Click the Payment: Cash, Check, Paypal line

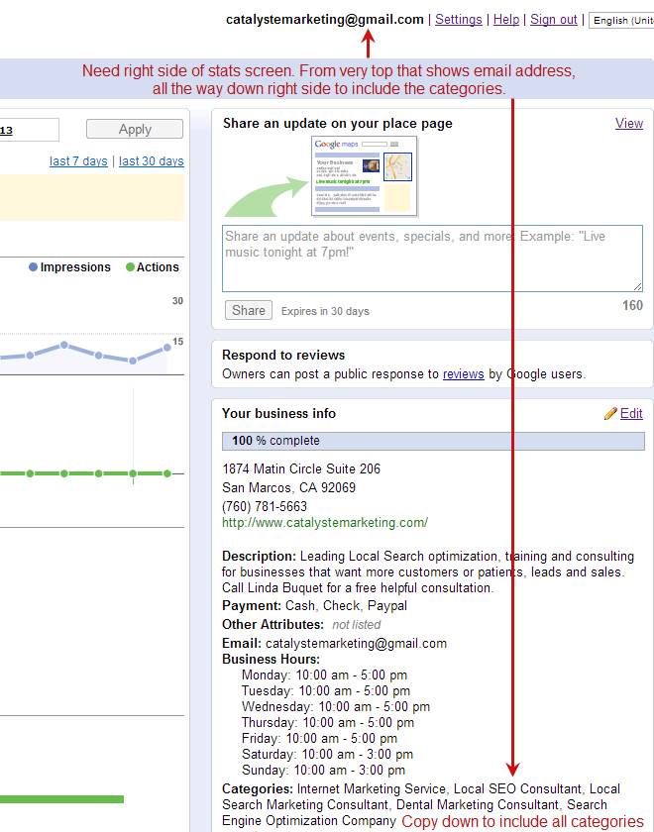click(314, 605)
